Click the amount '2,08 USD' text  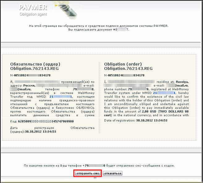tap(149, 112)
